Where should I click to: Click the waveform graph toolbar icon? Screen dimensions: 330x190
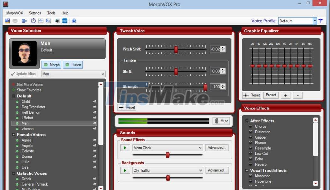pyautogui.click(x=41, y=21)
